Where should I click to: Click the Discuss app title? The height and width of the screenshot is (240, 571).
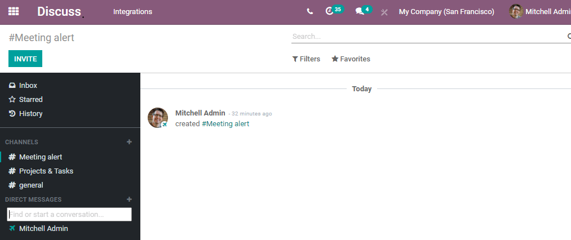(59, 12)
